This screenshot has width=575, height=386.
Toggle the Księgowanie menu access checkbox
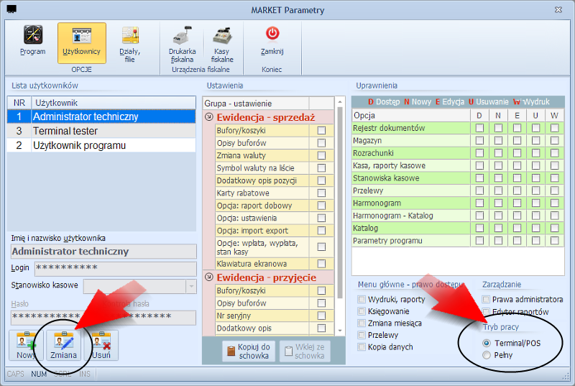pyautogui.click(x=362, y=311)
